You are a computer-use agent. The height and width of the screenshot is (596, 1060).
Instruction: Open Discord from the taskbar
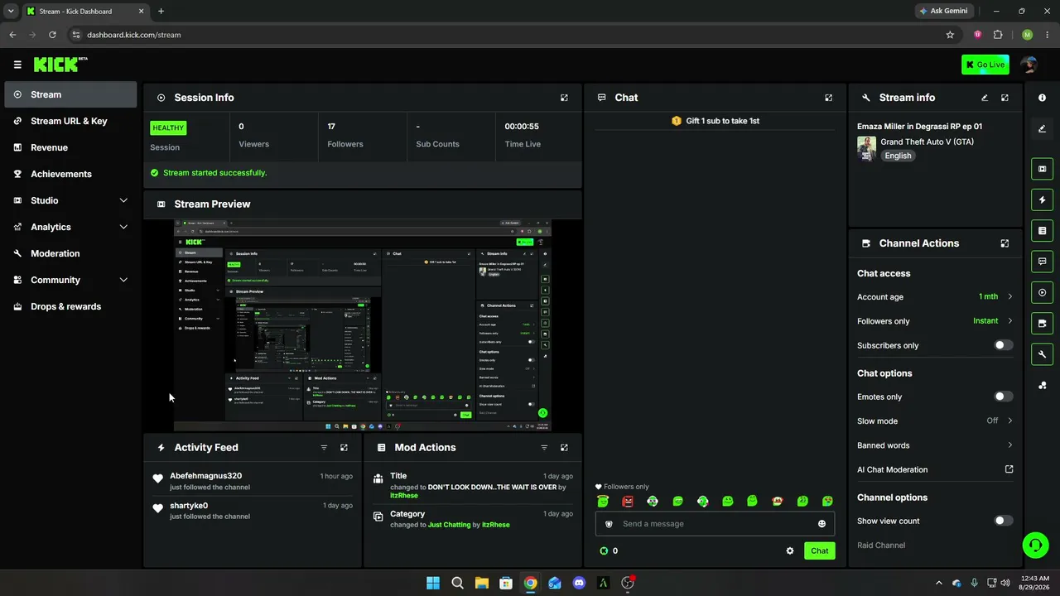point(579,583)
